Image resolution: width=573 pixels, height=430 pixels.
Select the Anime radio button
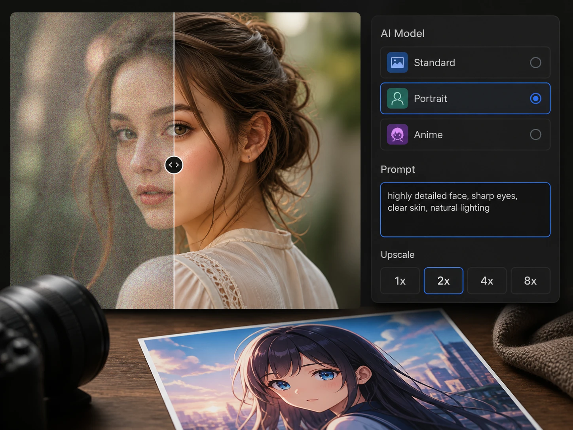(535, 135)
